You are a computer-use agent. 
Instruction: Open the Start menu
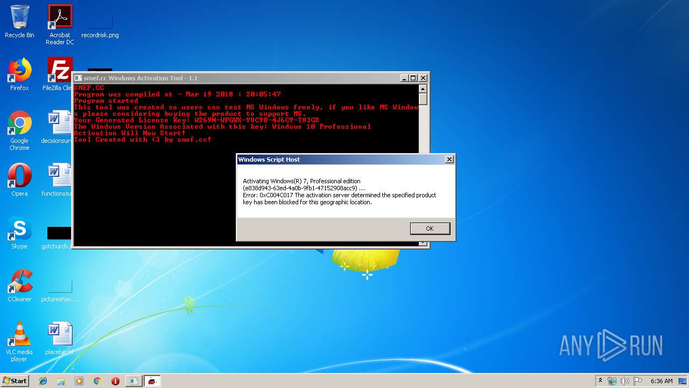tap(15, 380)
